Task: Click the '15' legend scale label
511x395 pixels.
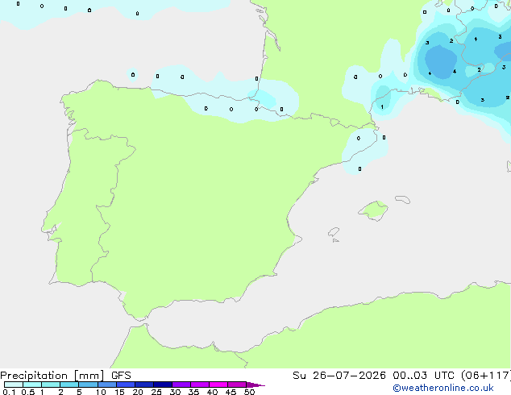Action: tap(119, 392)
